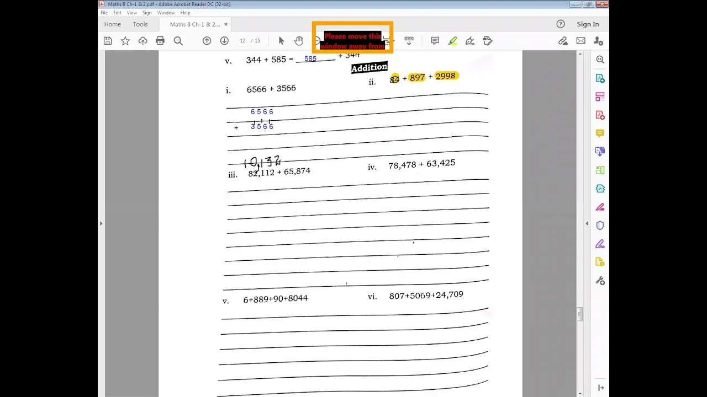Open the File menu
Viewport: 707px width, 397px height.
tap(104, 13)
